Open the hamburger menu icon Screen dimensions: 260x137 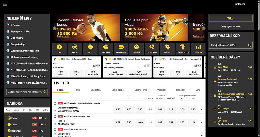[x=5, y=4]
